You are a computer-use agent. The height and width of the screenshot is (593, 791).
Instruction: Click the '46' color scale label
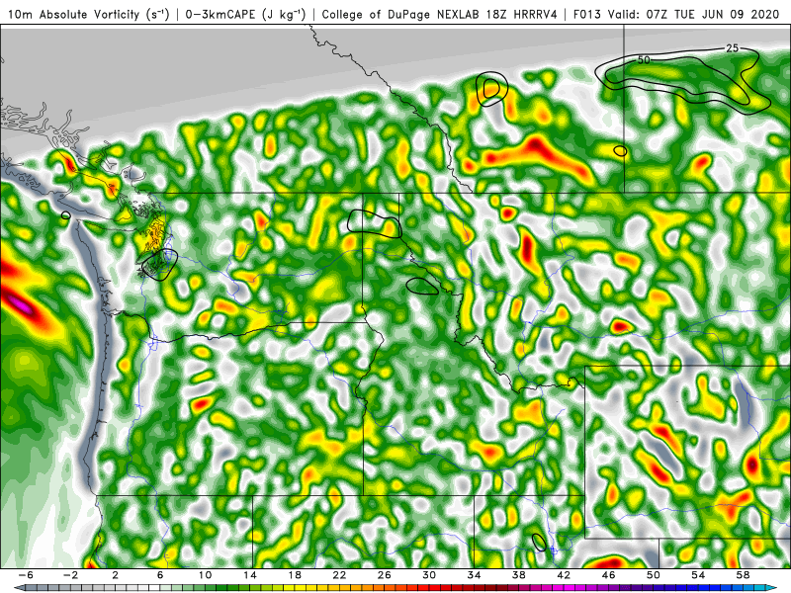pos(608,575)
